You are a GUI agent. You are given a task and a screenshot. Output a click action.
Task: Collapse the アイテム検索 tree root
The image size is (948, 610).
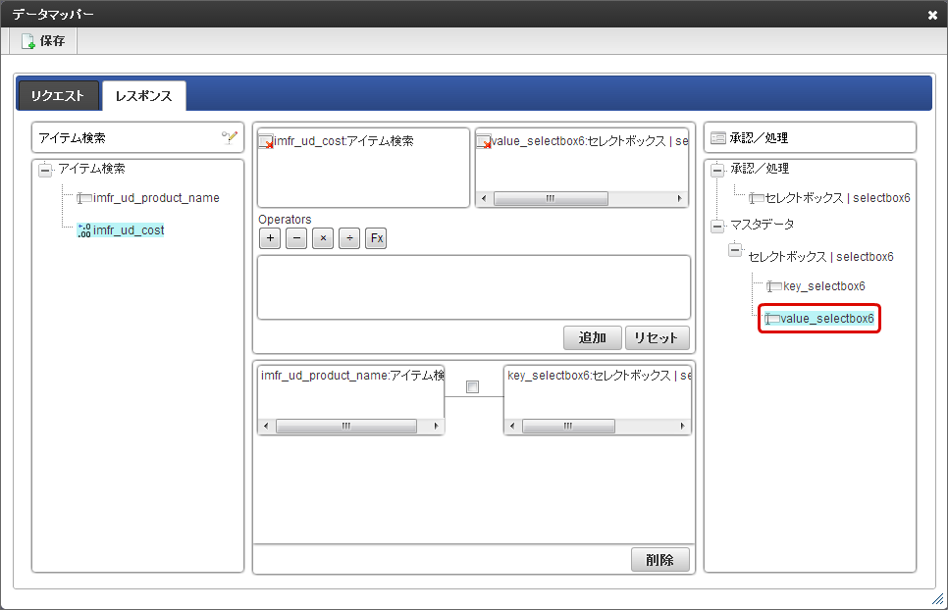pos(45,170)
